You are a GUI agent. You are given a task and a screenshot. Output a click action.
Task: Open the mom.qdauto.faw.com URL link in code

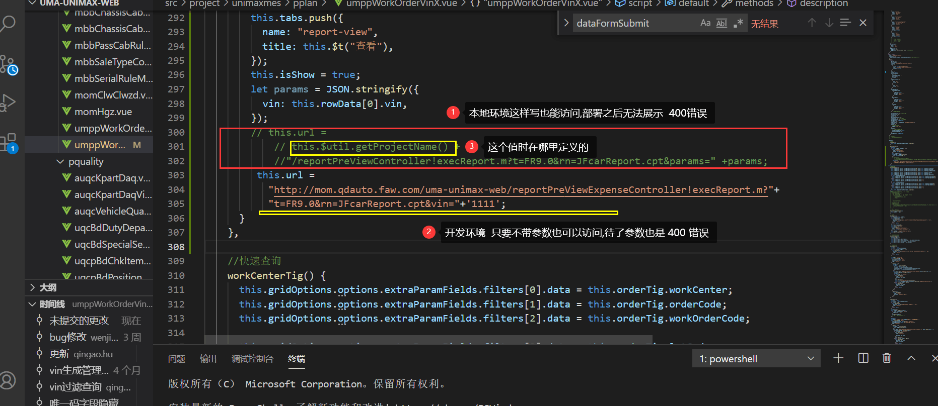(521, 189)
